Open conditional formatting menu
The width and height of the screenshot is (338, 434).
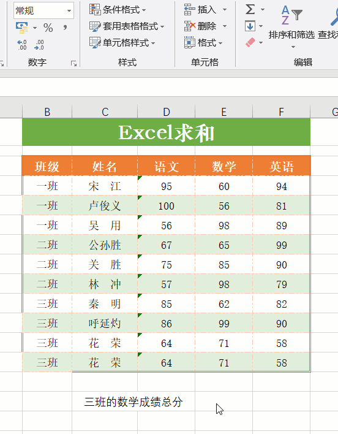click(118, 10)
